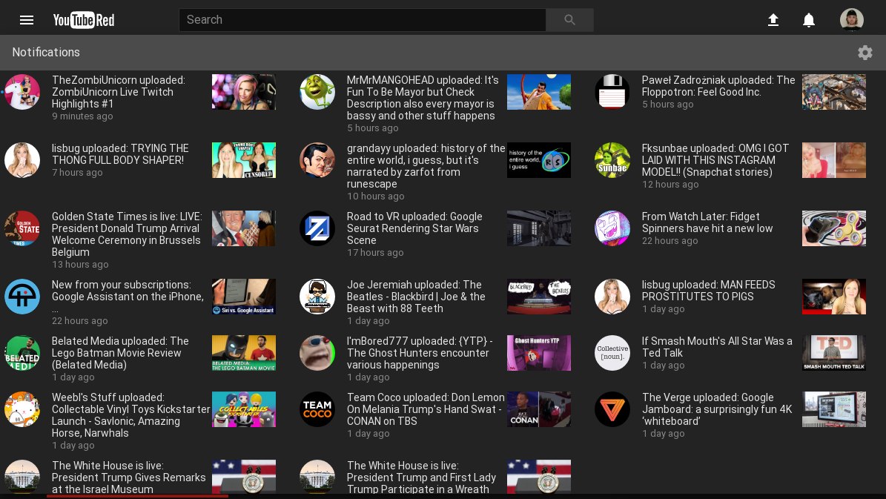Open Paweł Zadrożniak floppy disk avatar
The width and height of the screenshot is (886, 499).
pyautogui.click(x=612, y=91)
